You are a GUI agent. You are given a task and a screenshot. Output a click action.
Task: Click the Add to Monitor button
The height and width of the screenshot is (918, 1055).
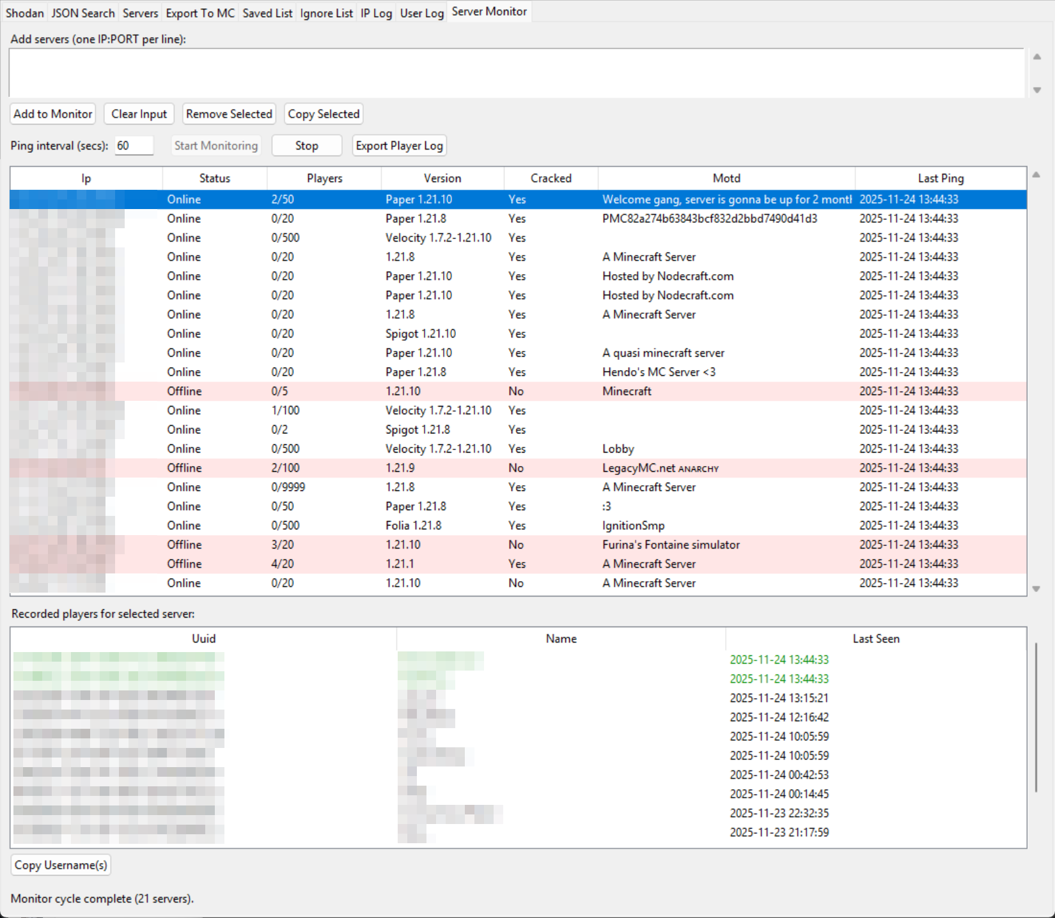point(53,114)
